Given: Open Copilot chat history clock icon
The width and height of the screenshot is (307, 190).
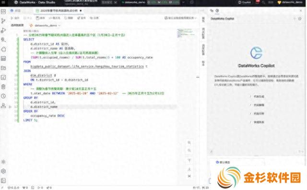Looking at the screenshot, I should point(300,19).
